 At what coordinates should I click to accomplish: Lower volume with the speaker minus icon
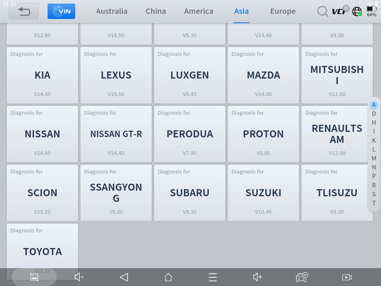[79, 277]
